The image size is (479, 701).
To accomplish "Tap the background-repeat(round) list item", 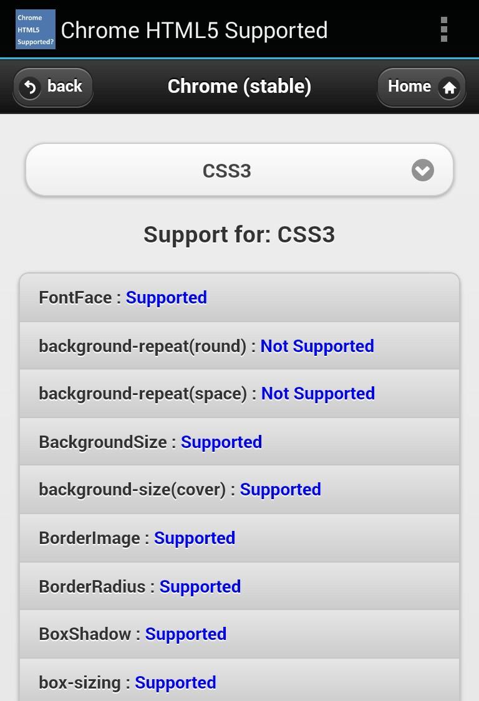I will tap(239, 346).
